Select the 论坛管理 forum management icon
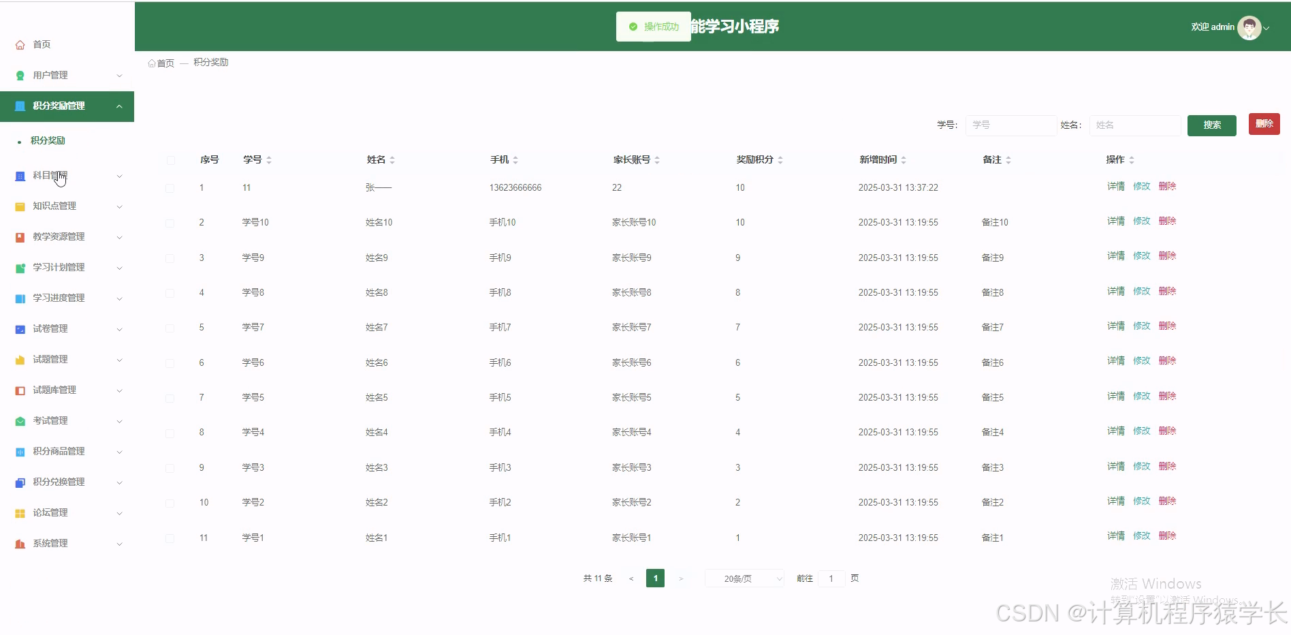The height and width of the screenshot is (635, 1291). (20, 512)
